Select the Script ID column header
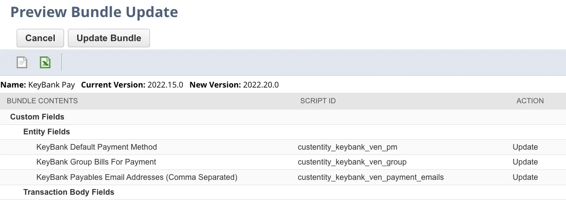Image resolution: width=566 pixels, height=200 pixels. pyautogui.click(x=318, y=101)
